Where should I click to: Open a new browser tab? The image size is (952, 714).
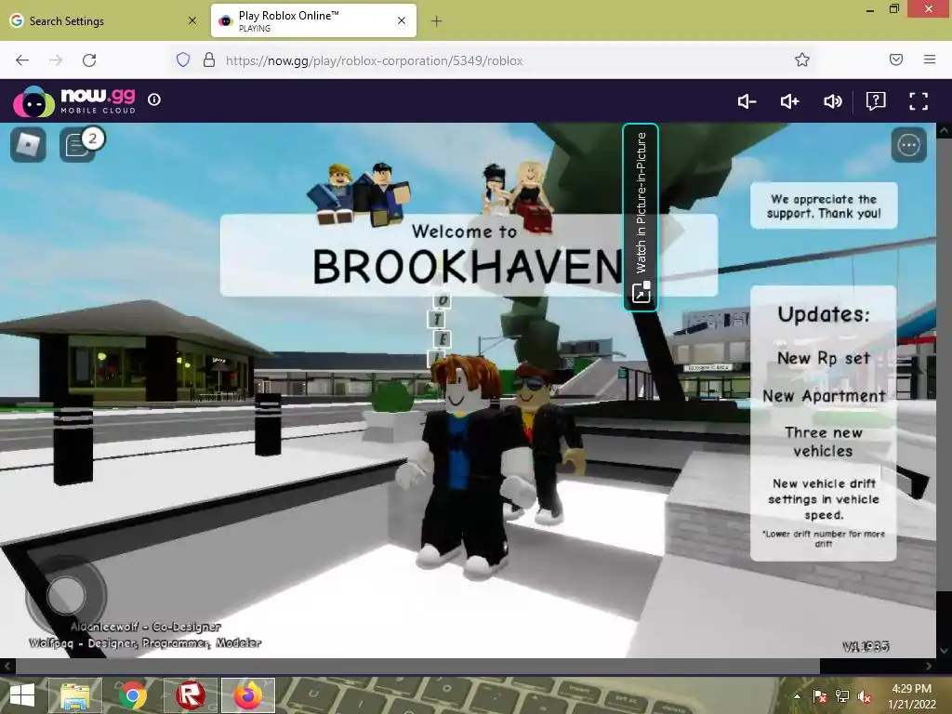tap(437, 21)
